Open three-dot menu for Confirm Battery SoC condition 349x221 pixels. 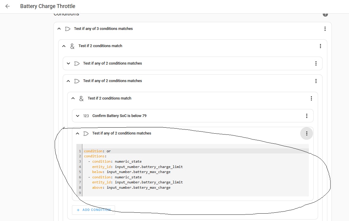click(x=306, y=116)
